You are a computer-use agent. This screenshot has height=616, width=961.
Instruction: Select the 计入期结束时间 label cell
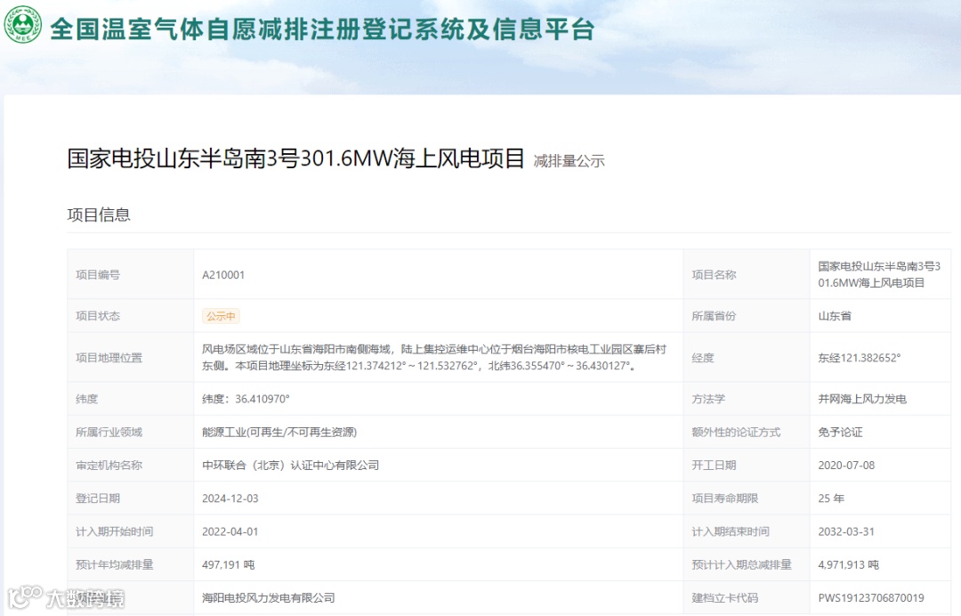pos(747,531)
